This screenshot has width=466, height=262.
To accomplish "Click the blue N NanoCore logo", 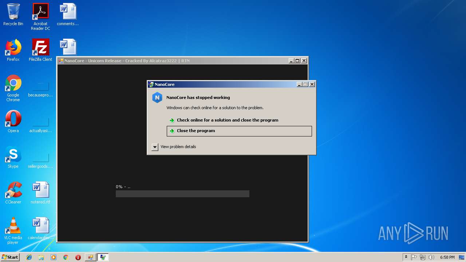I will point(157,98).
